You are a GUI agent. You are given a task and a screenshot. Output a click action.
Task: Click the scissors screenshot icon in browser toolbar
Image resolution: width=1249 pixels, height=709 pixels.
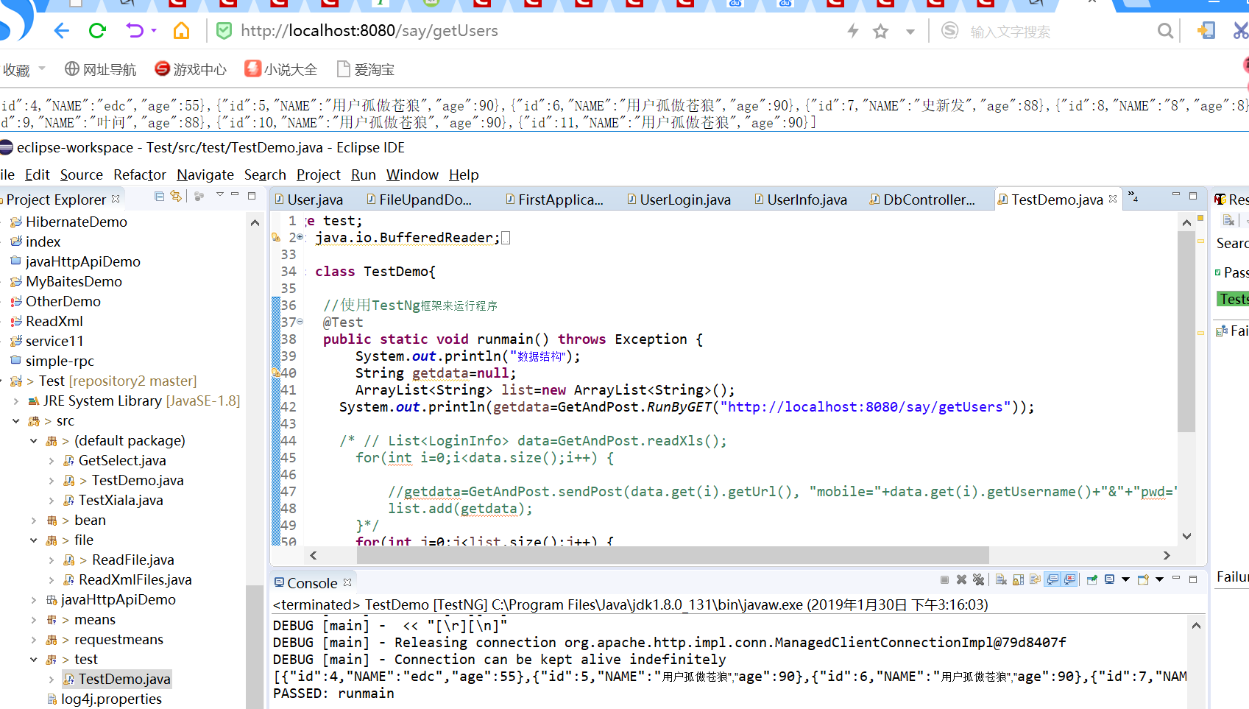tap(1241, 31)
